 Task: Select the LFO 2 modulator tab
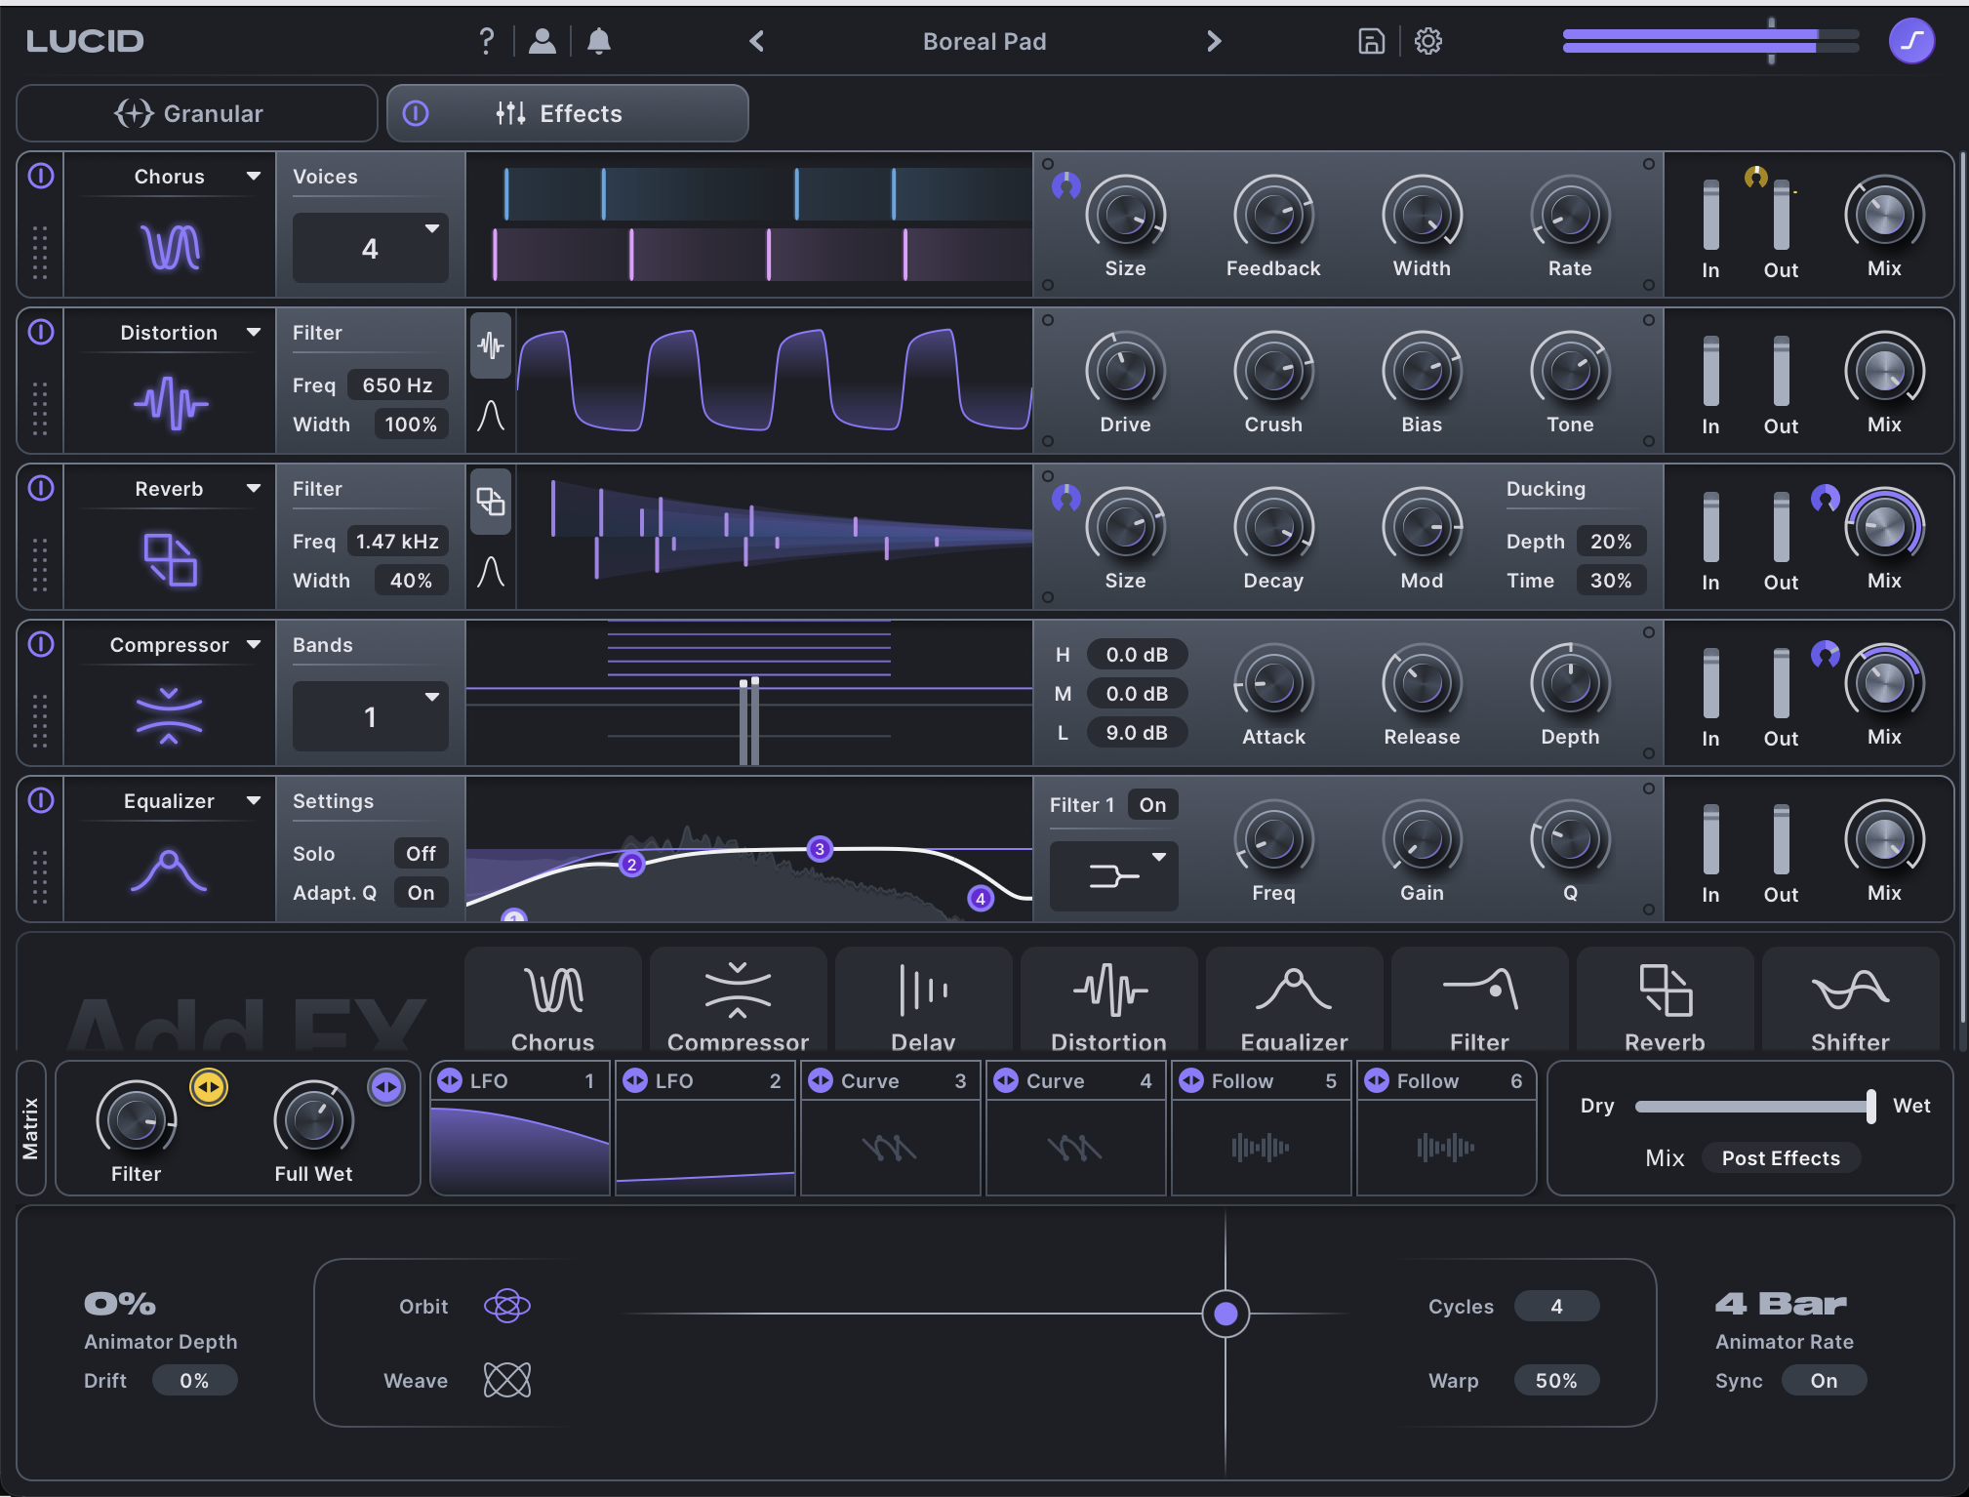(705, 1081)
